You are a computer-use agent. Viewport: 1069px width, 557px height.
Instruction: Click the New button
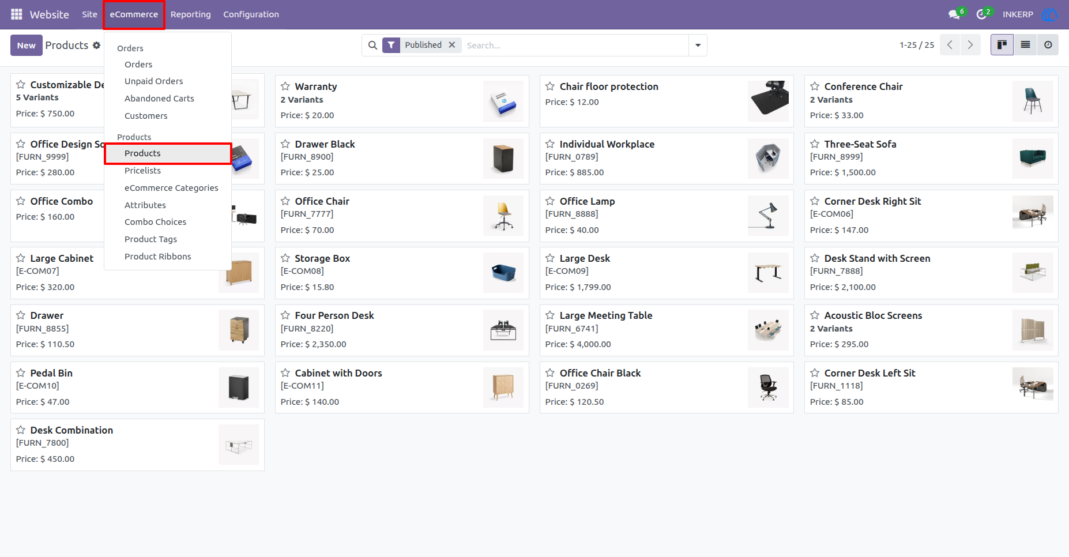26,45
